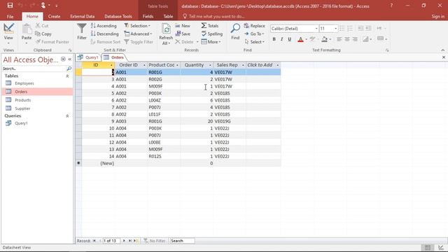This screenshot has width=448, height=252.
Task: Open Products table in navigation pane
Action: point(23,100)
